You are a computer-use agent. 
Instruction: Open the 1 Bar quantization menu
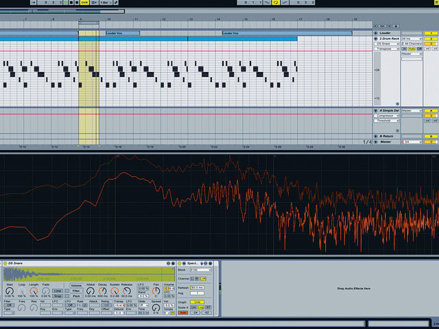pyautogui.click(x=106, y=3)
